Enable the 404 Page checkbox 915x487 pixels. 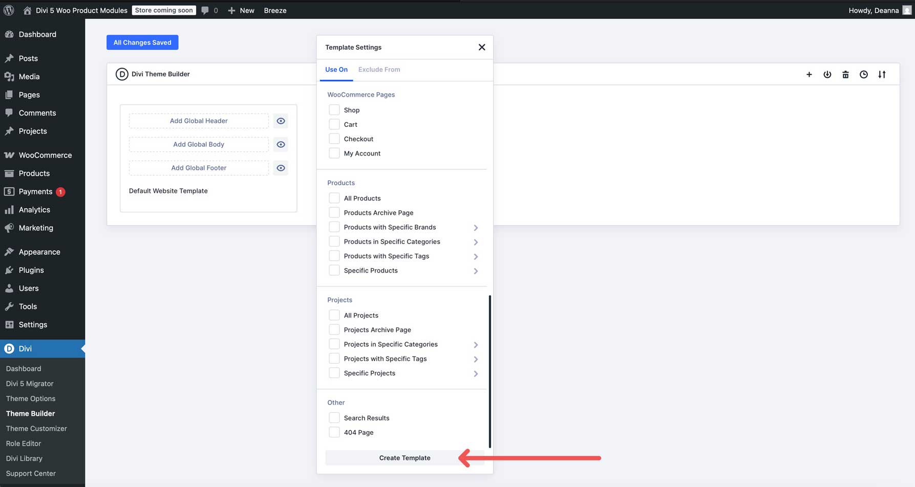point(334,432)
